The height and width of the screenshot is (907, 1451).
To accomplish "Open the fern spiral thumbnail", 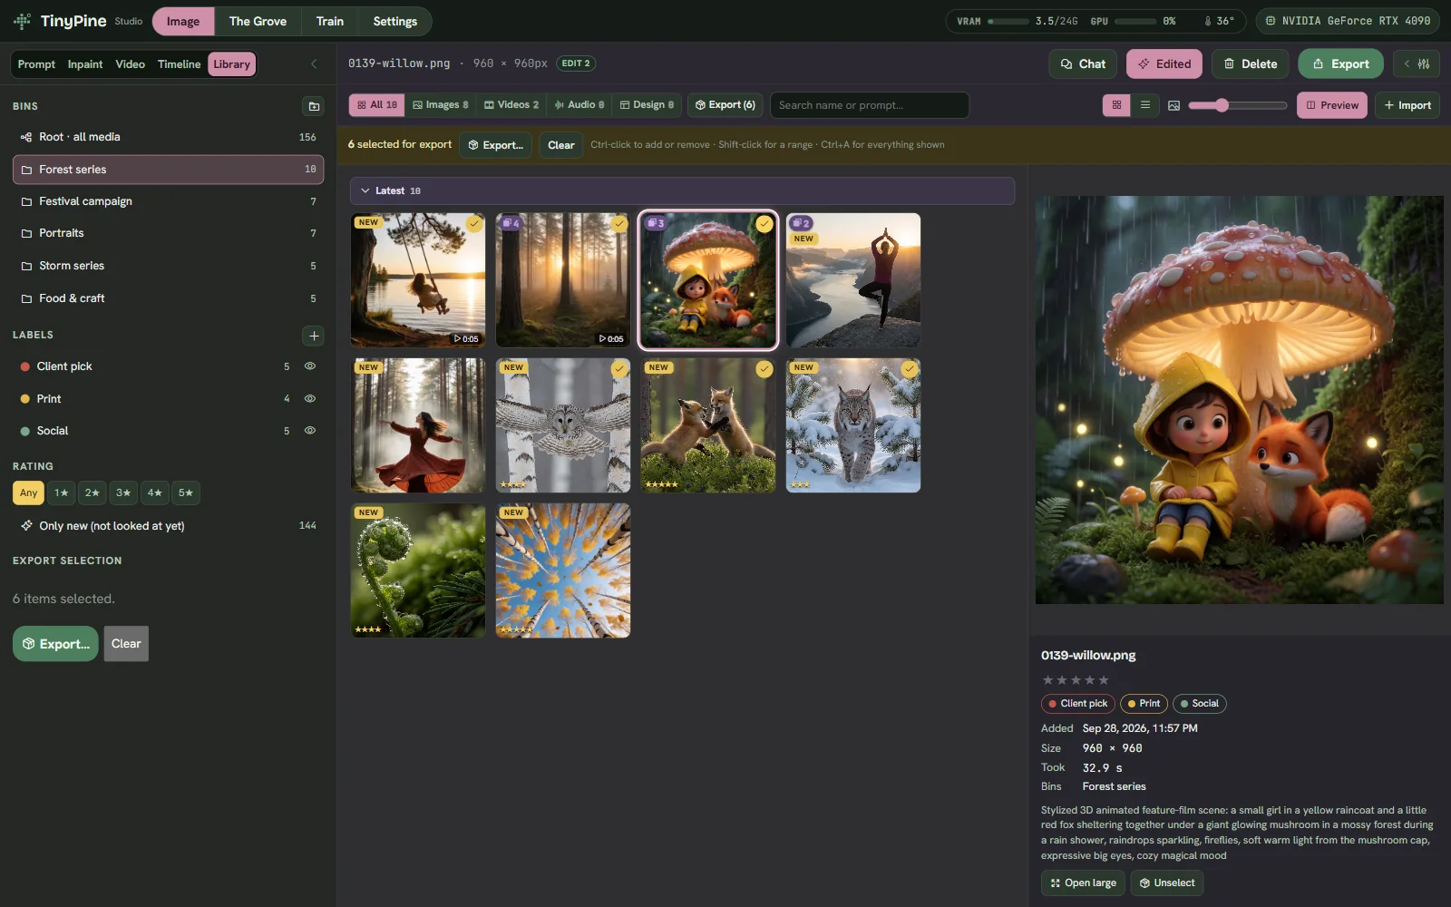I will [418, 571].
